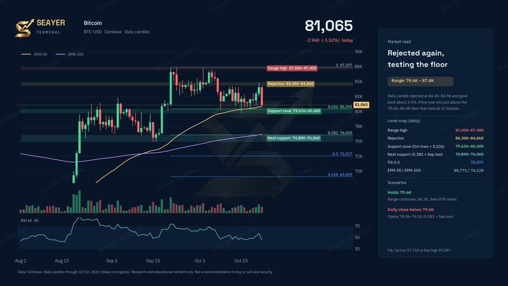Click the Rejection 84,300–84,860 chart tag
Screen dimensions: 508x286
click(290, 84)
